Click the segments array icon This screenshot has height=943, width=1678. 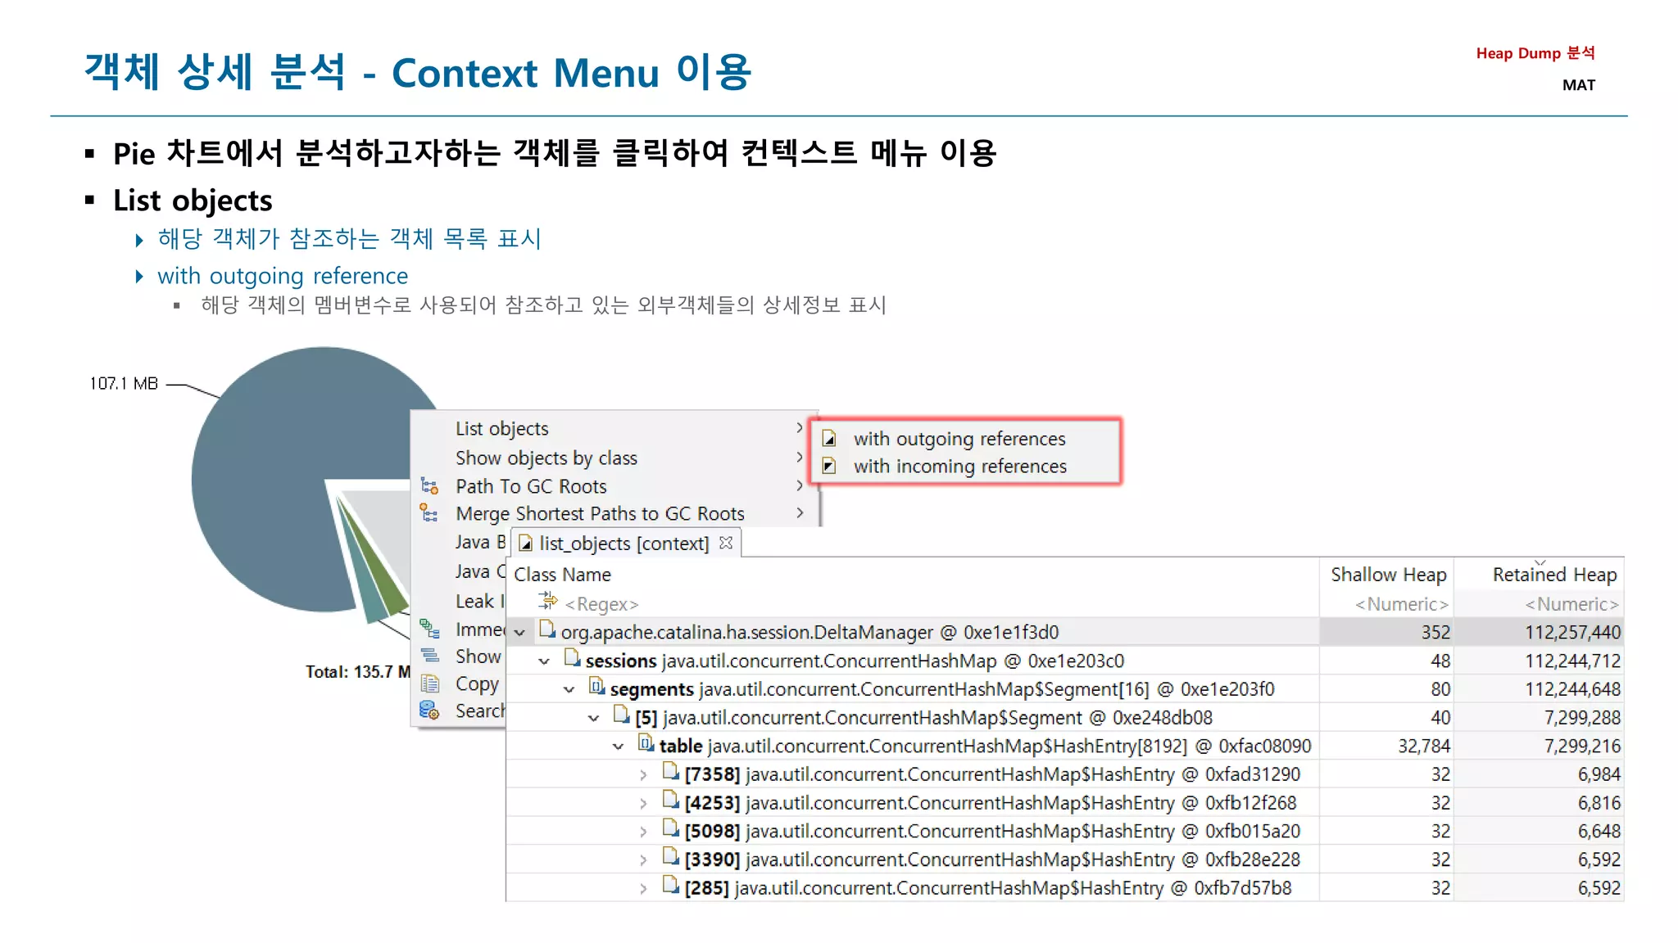tap(596, 687)
